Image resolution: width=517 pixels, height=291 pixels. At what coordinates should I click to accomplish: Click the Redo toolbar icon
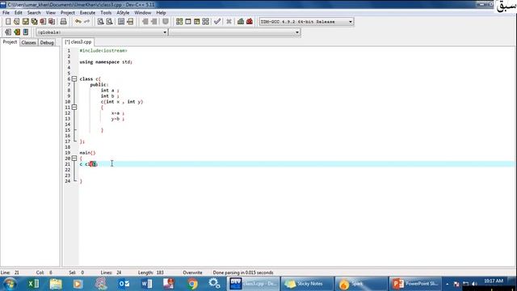pos(86,22)
